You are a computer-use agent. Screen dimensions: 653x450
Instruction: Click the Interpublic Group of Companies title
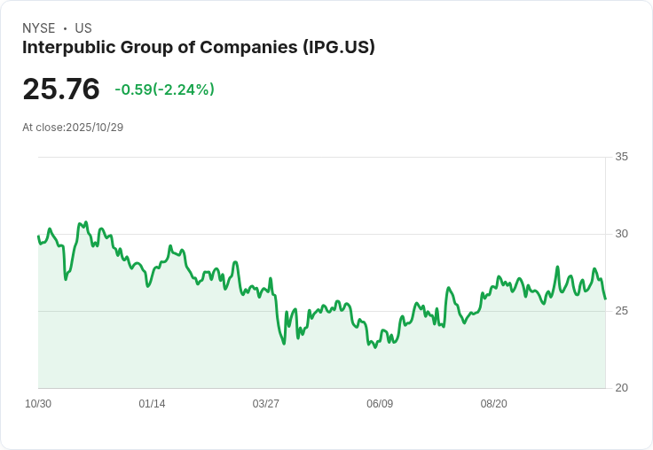click(x=198, y=47)
